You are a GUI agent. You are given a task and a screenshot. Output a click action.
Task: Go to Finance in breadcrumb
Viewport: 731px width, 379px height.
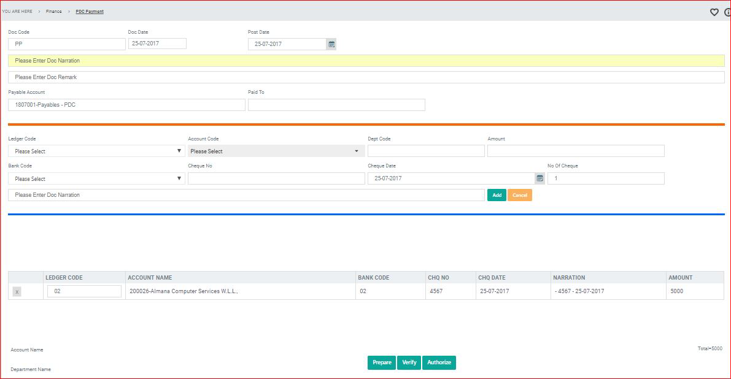54,12
